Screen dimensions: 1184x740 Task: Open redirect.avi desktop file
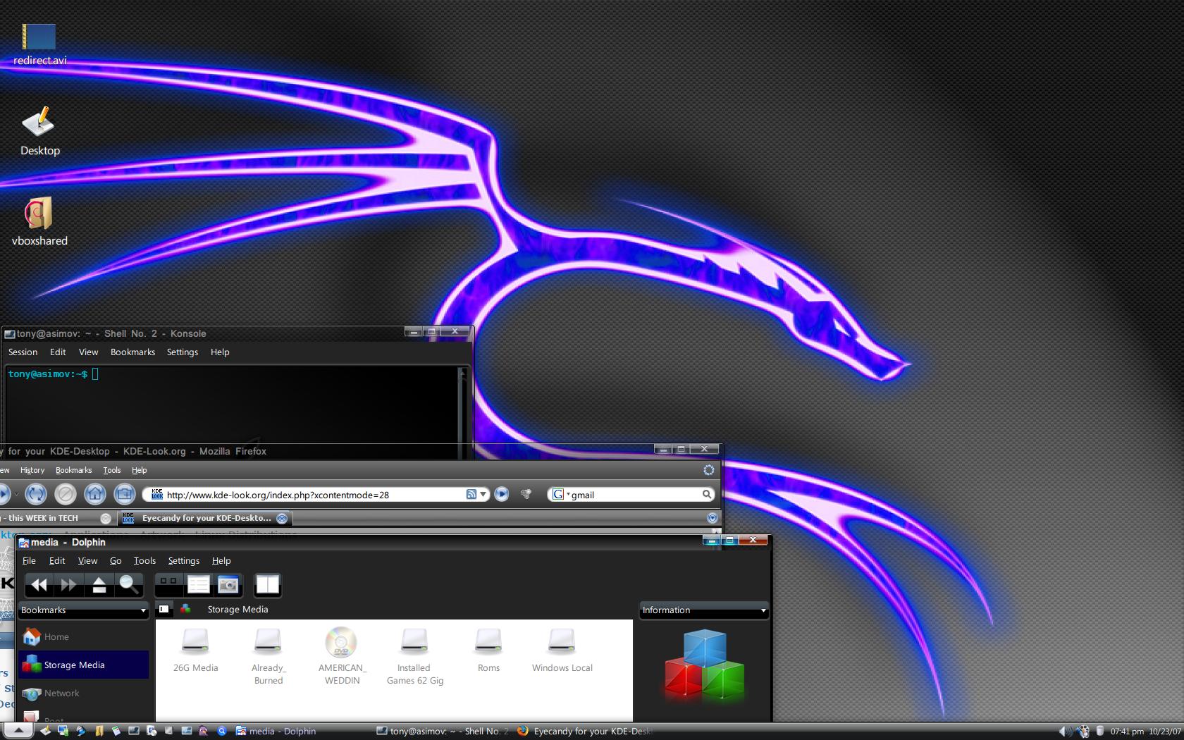[39, 44]
